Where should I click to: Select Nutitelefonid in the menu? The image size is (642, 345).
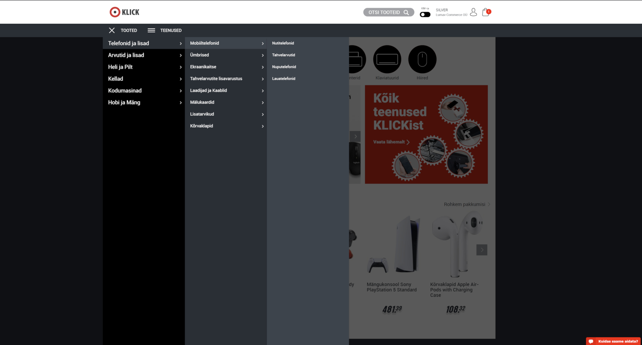(x=283, y=43)
